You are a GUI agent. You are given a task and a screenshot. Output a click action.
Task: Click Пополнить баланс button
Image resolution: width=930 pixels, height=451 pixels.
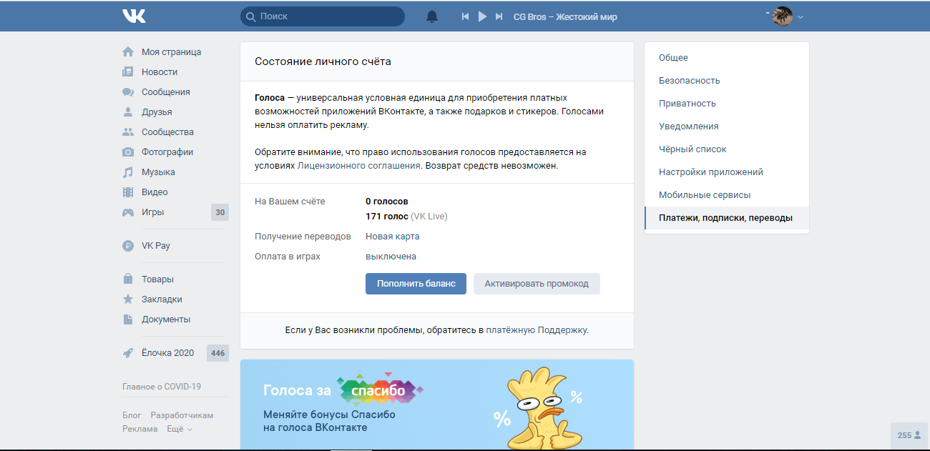tap(416, 283)
